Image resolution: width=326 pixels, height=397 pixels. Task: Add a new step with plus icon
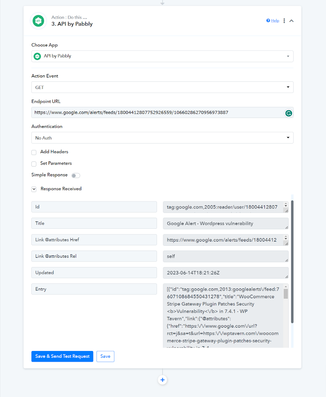click(x=162, y=380)
